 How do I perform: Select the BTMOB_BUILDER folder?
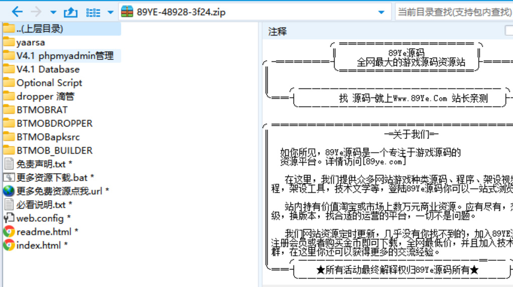point(54,151)
